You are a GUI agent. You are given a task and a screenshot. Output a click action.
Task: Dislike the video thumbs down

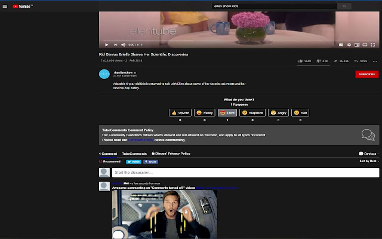(322, 61)
